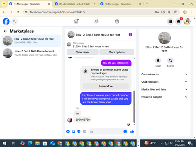This screenshot has height=147, width=196.
Task: Expand Chat members section
Action: click(164, 82)
